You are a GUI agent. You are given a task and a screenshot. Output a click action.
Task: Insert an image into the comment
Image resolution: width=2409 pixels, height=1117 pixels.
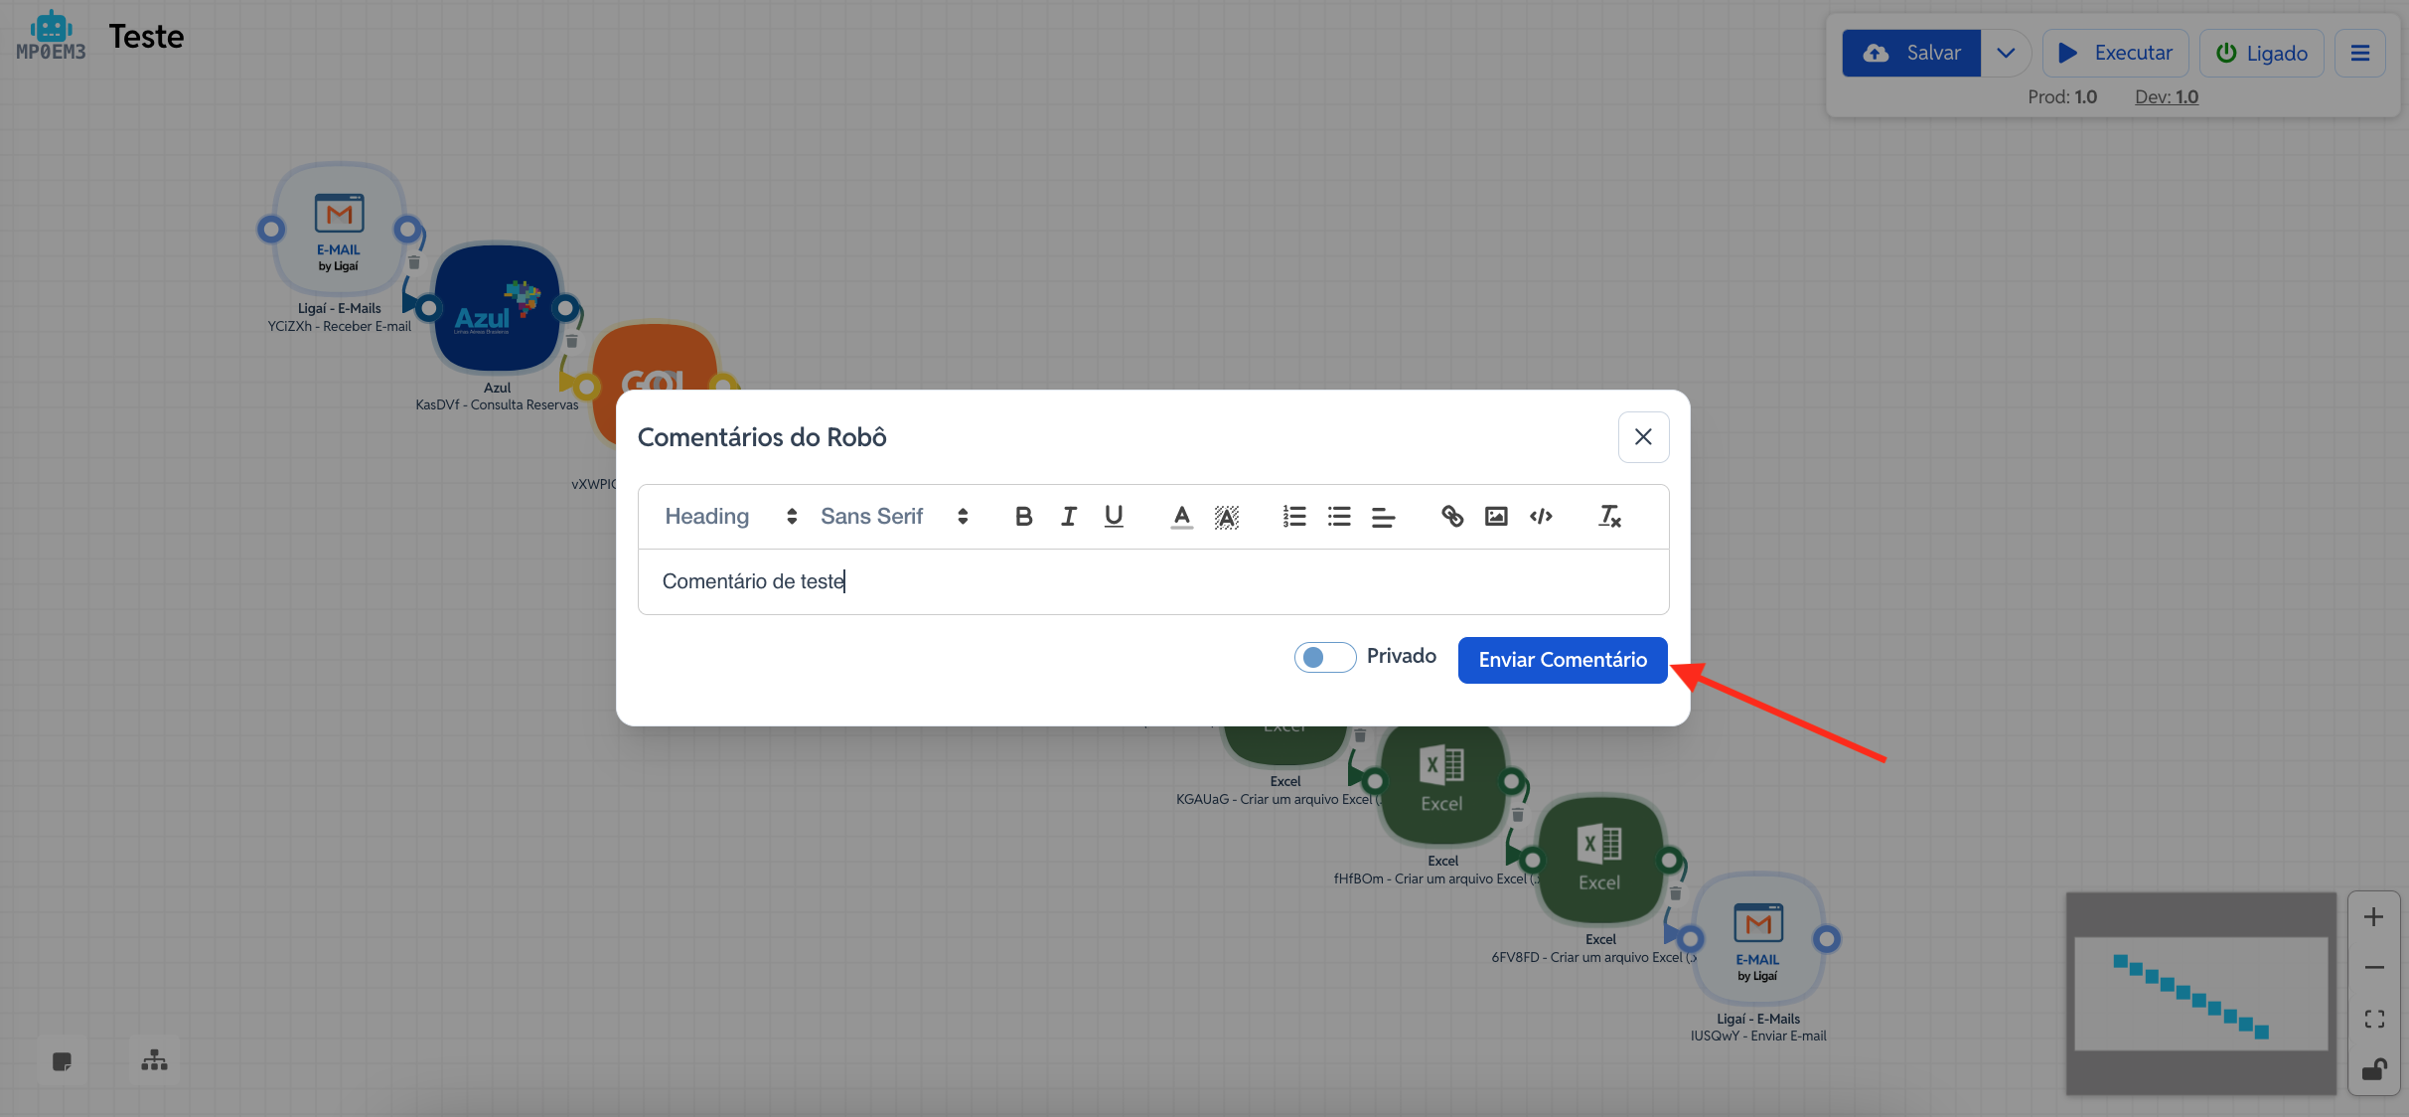(x=1496, y=517)
